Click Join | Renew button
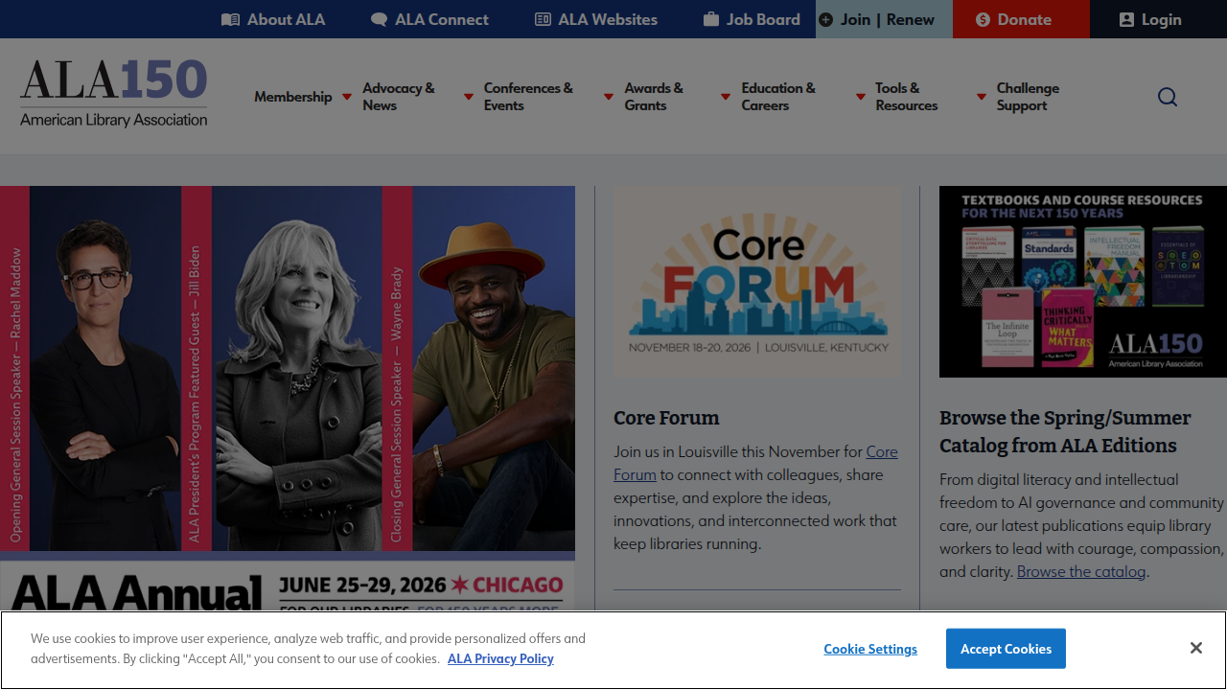 click(x=884, y=19)
